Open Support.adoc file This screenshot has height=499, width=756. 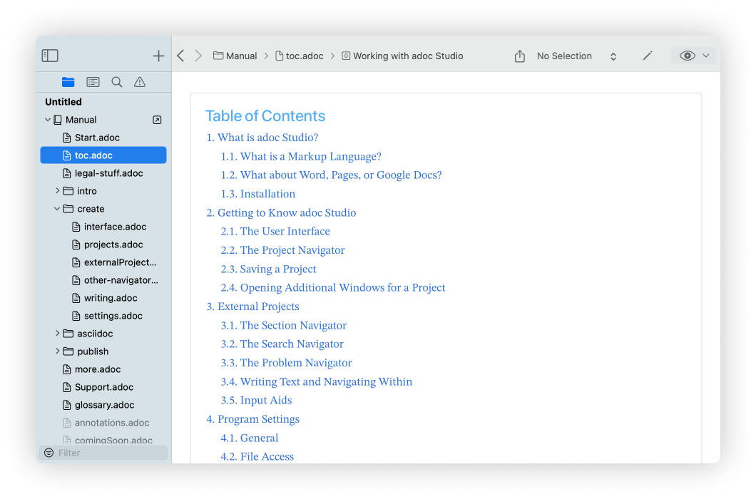103,387
